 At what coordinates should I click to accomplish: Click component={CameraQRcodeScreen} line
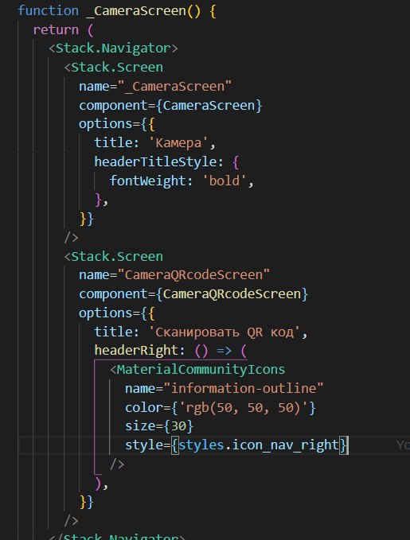click(x=193, y=294)
